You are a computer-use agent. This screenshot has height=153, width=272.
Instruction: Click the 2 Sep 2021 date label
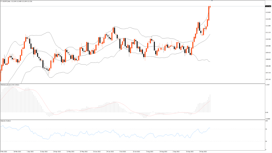[x=176, y=152]
